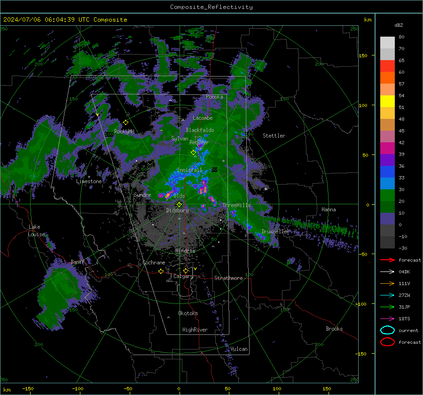Click the Sylvan label
The height and width of the screenshot is (395, 423).
point(180,139)
